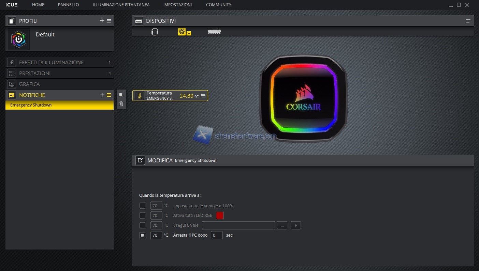
Task: Select the headset device icon
Action: coord(155,32)
